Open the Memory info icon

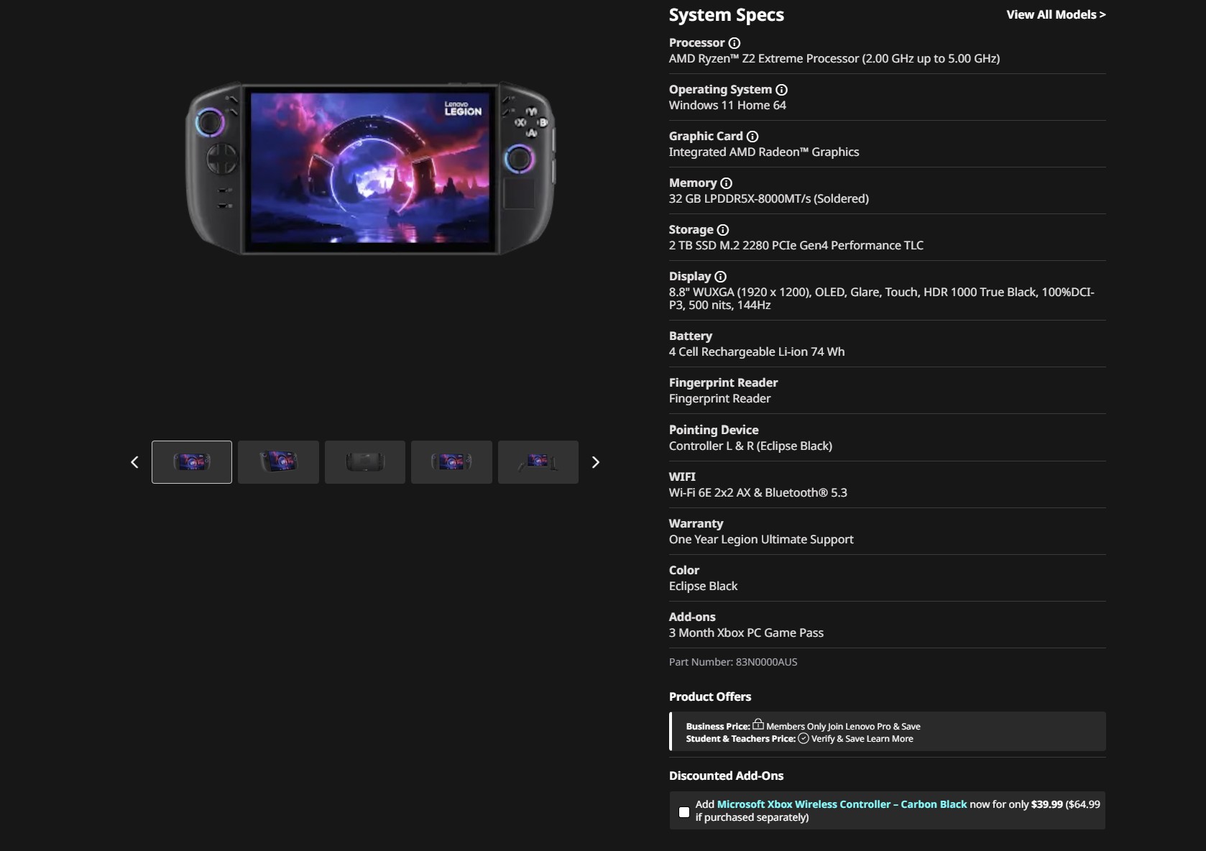click(x=726, y=183)
